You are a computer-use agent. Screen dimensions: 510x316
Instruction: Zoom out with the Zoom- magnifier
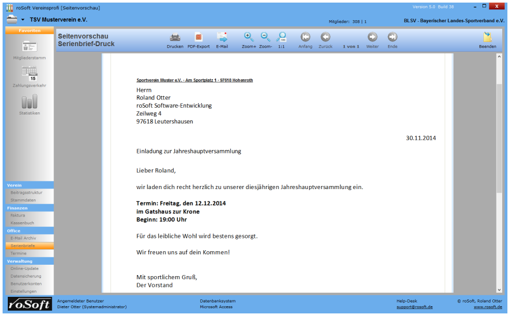click(x=265, y=37)
